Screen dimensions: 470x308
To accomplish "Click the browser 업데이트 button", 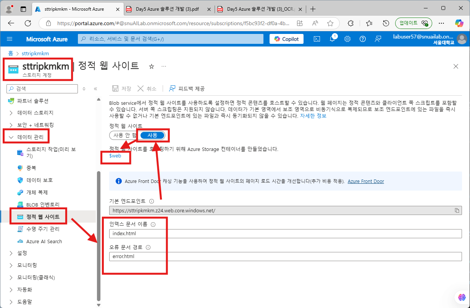I will (x=413, y=23).
